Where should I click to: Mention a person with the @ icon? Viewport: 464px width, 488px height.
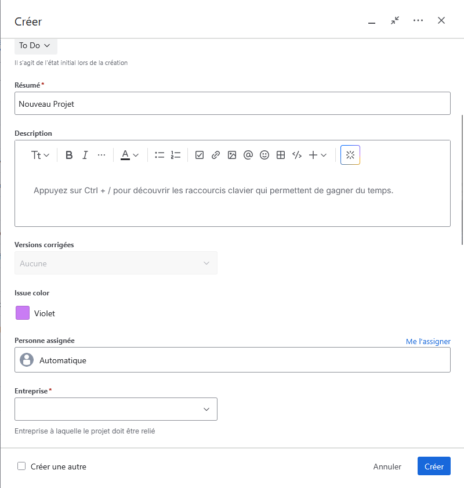tap(248, 155)
